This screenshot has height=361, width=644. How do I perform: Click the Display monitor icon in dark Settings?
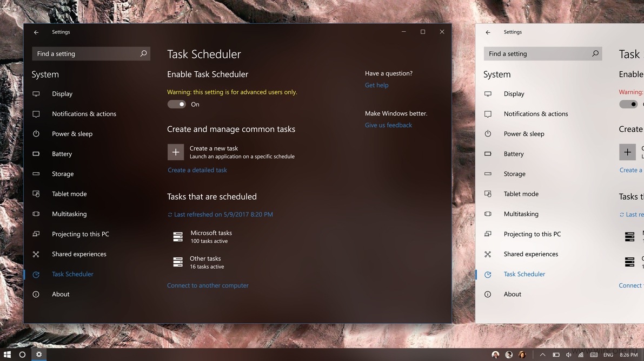[36, 94]
